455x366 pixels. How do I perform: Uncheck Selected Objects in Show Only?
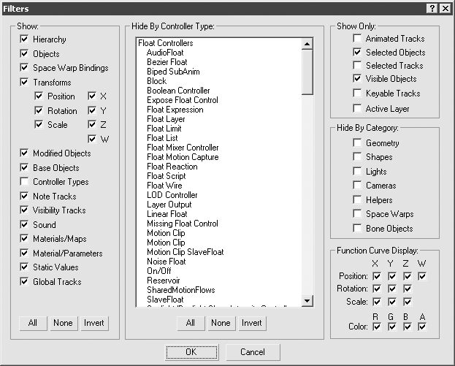point(357,53)
